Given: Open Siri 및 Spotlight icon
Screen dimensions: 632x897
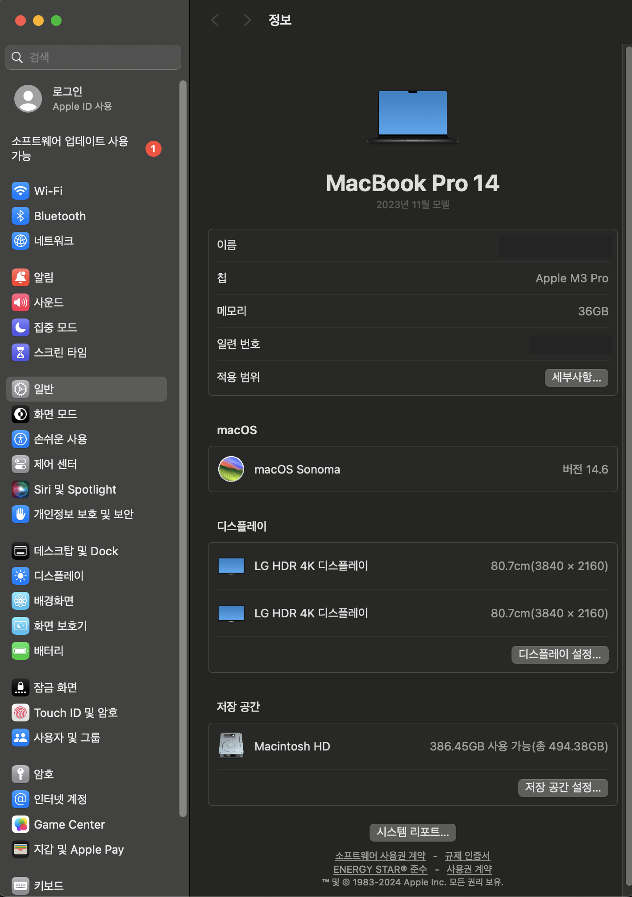Looking at the screenshot, I should point(21,489).
